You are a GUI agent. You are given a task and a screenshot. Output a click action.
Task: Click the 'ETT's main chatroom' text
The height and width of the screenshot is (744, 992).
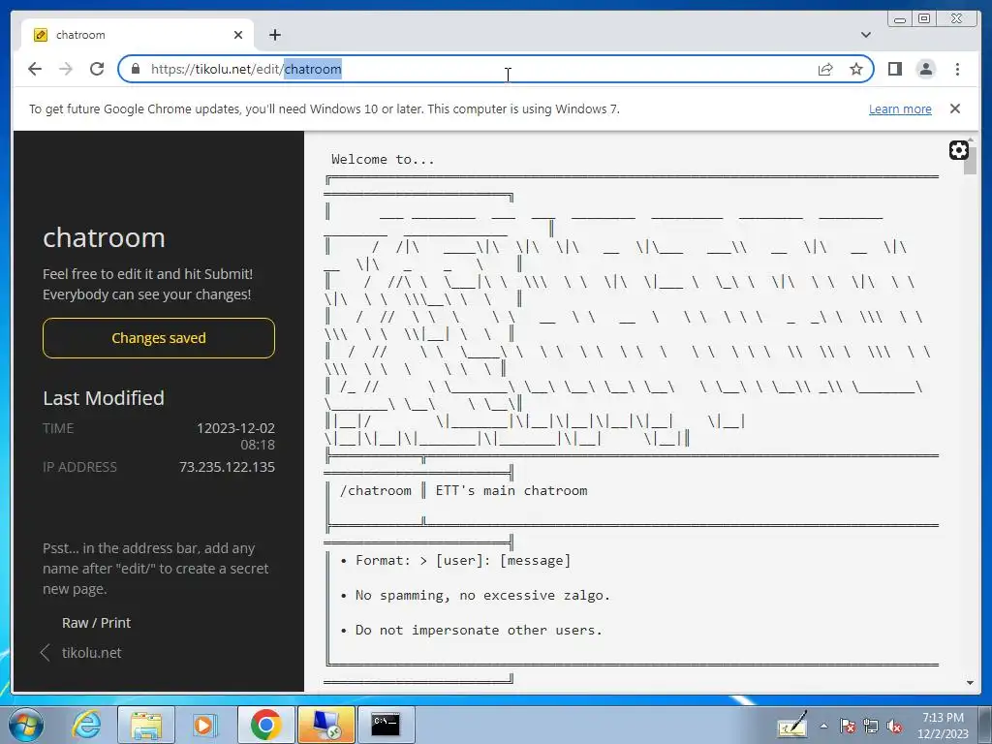point(511,491)
